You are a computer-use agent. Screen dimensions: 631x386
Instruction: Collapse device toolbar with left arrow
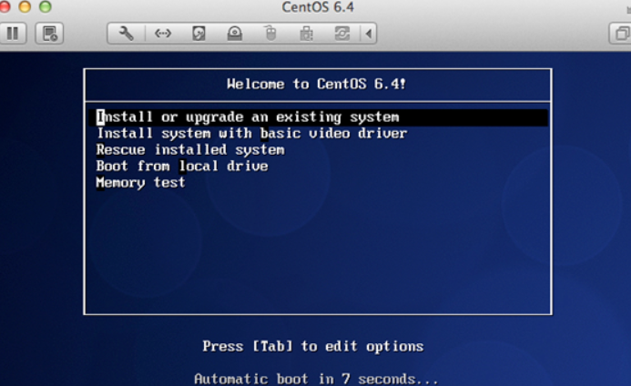click(369, 34)
